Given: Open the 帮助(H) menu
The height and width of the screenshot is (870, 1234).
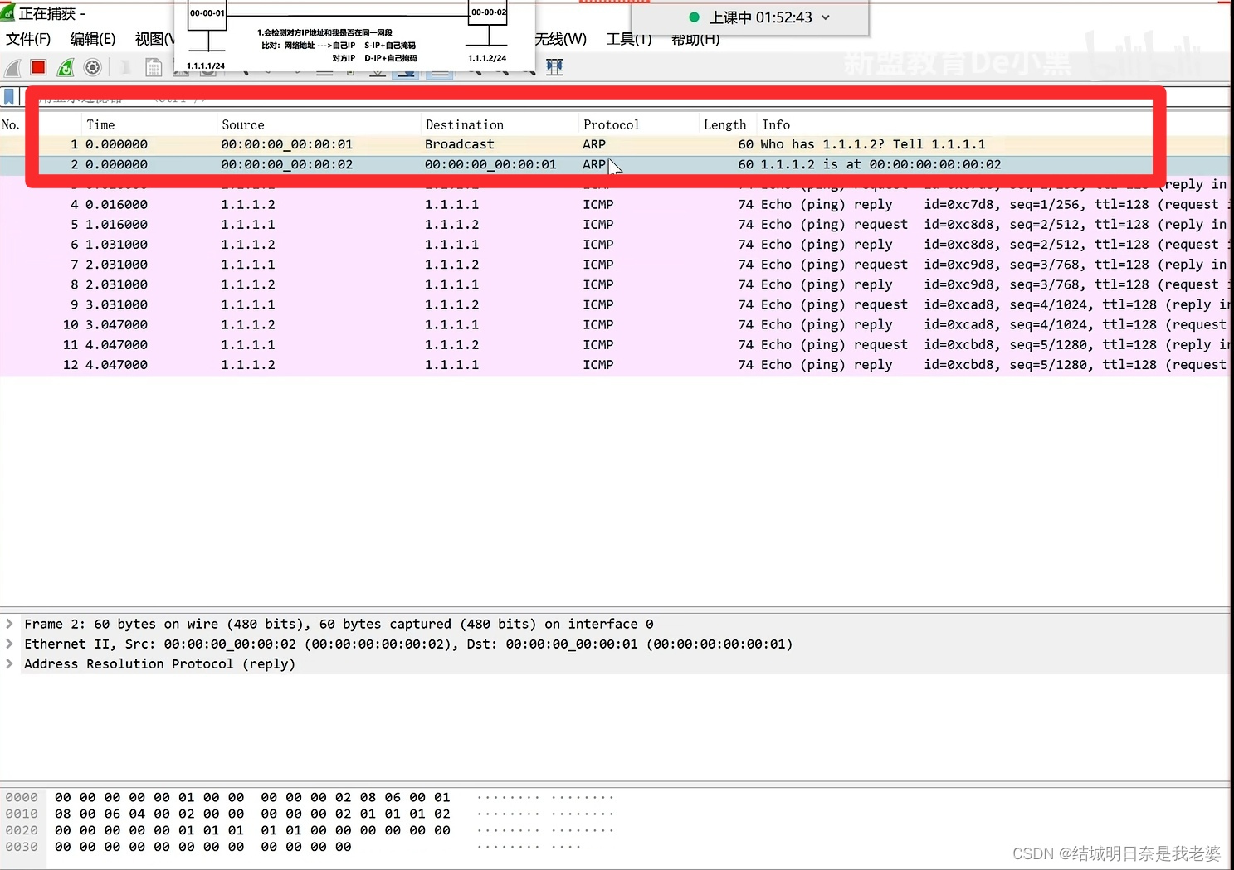Looking at the screenshot, I should pos(695,40).
